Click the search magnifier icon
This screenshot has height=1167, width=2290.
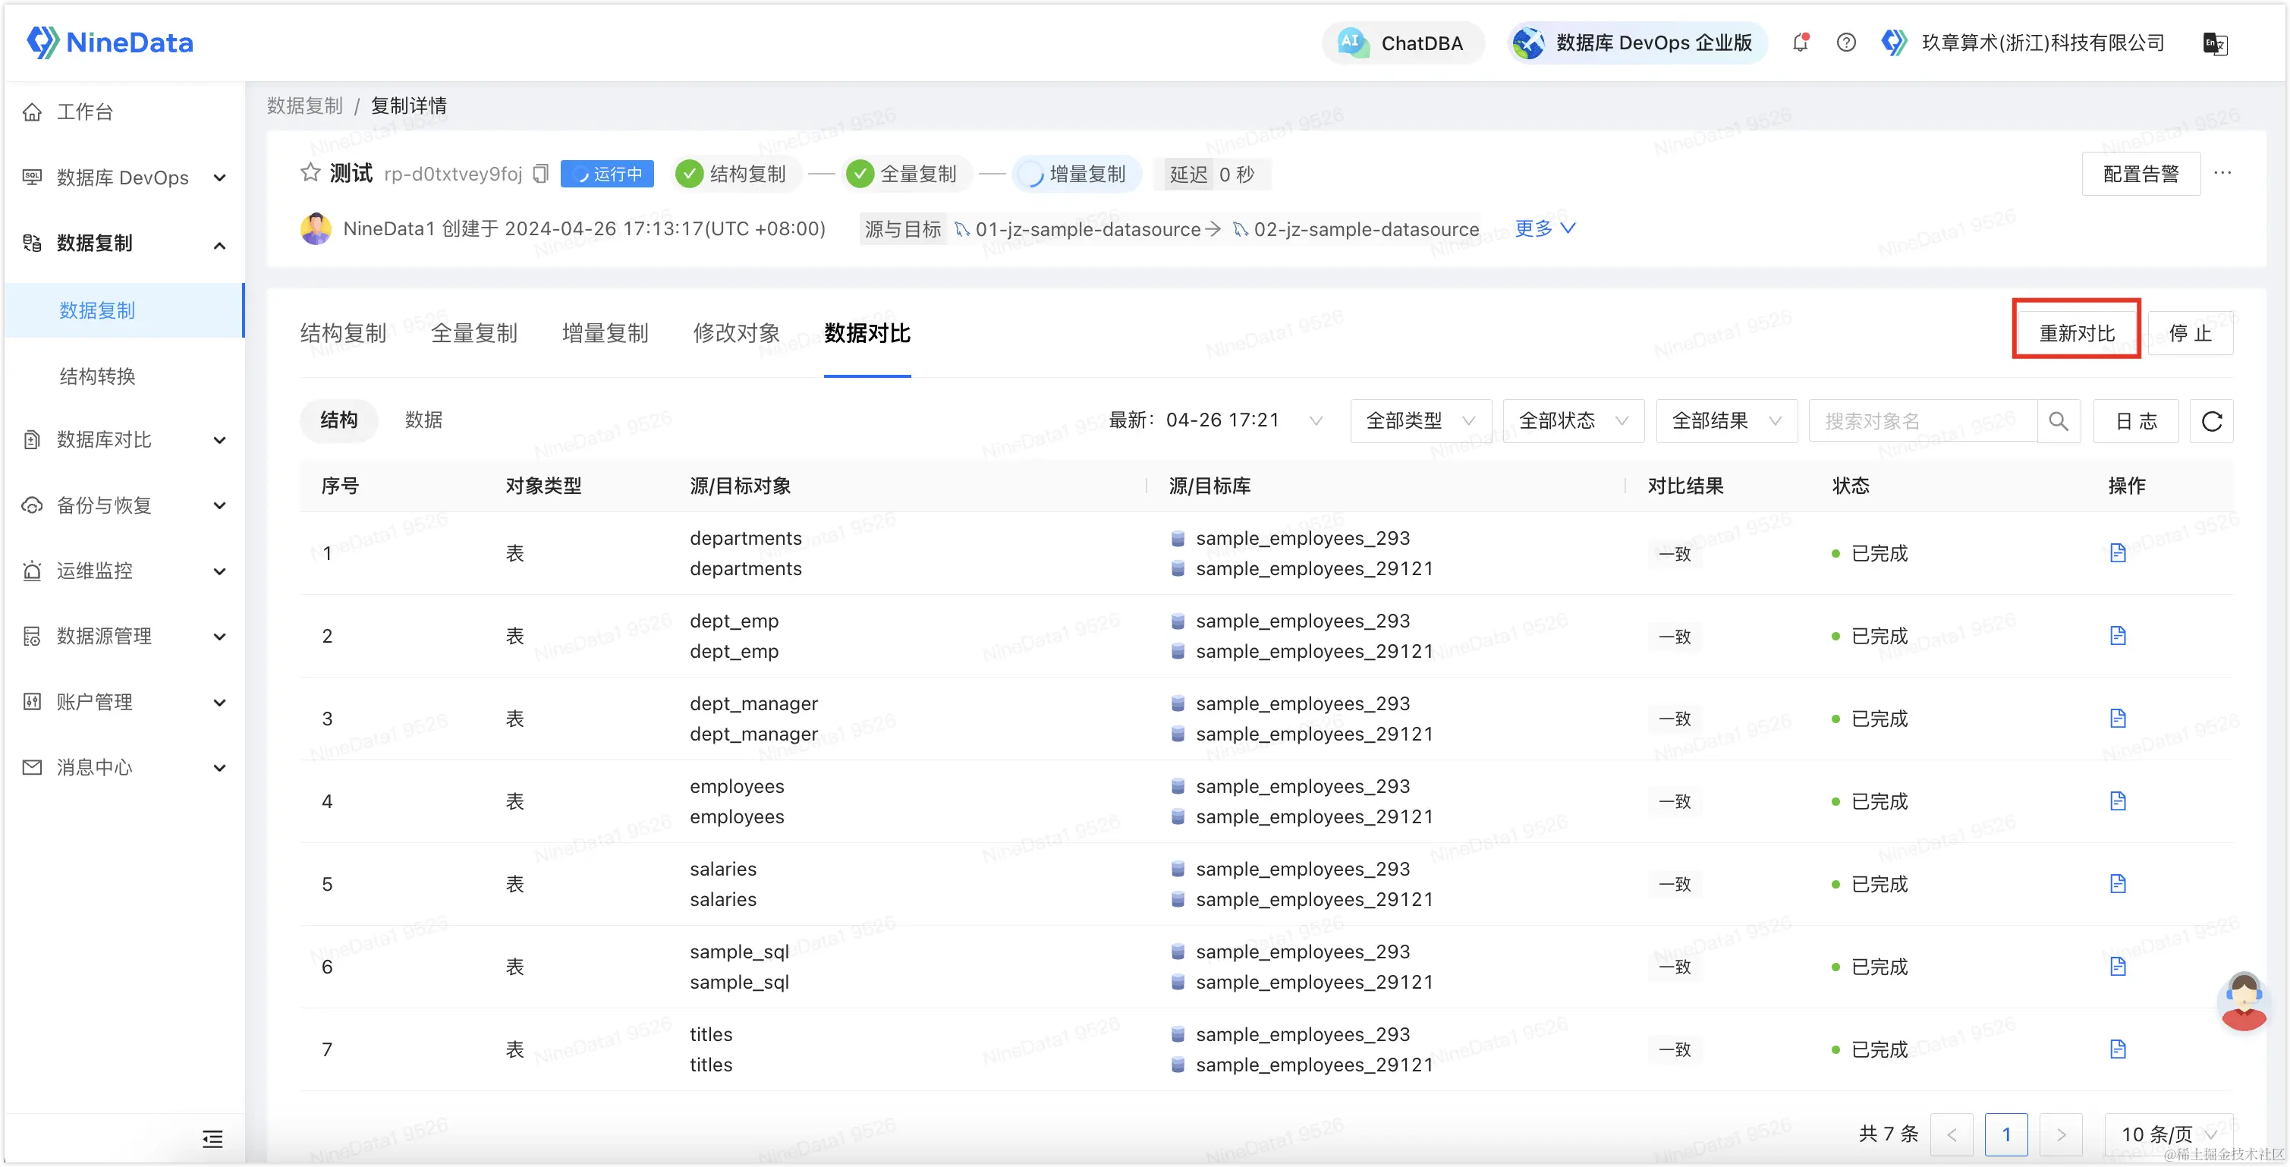pos(2059,421)
